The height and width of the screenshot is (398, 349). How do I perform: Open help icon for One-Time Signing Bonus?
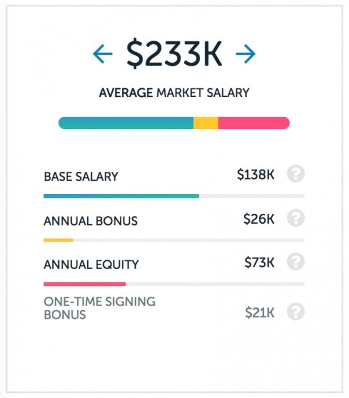click(296, 312)
